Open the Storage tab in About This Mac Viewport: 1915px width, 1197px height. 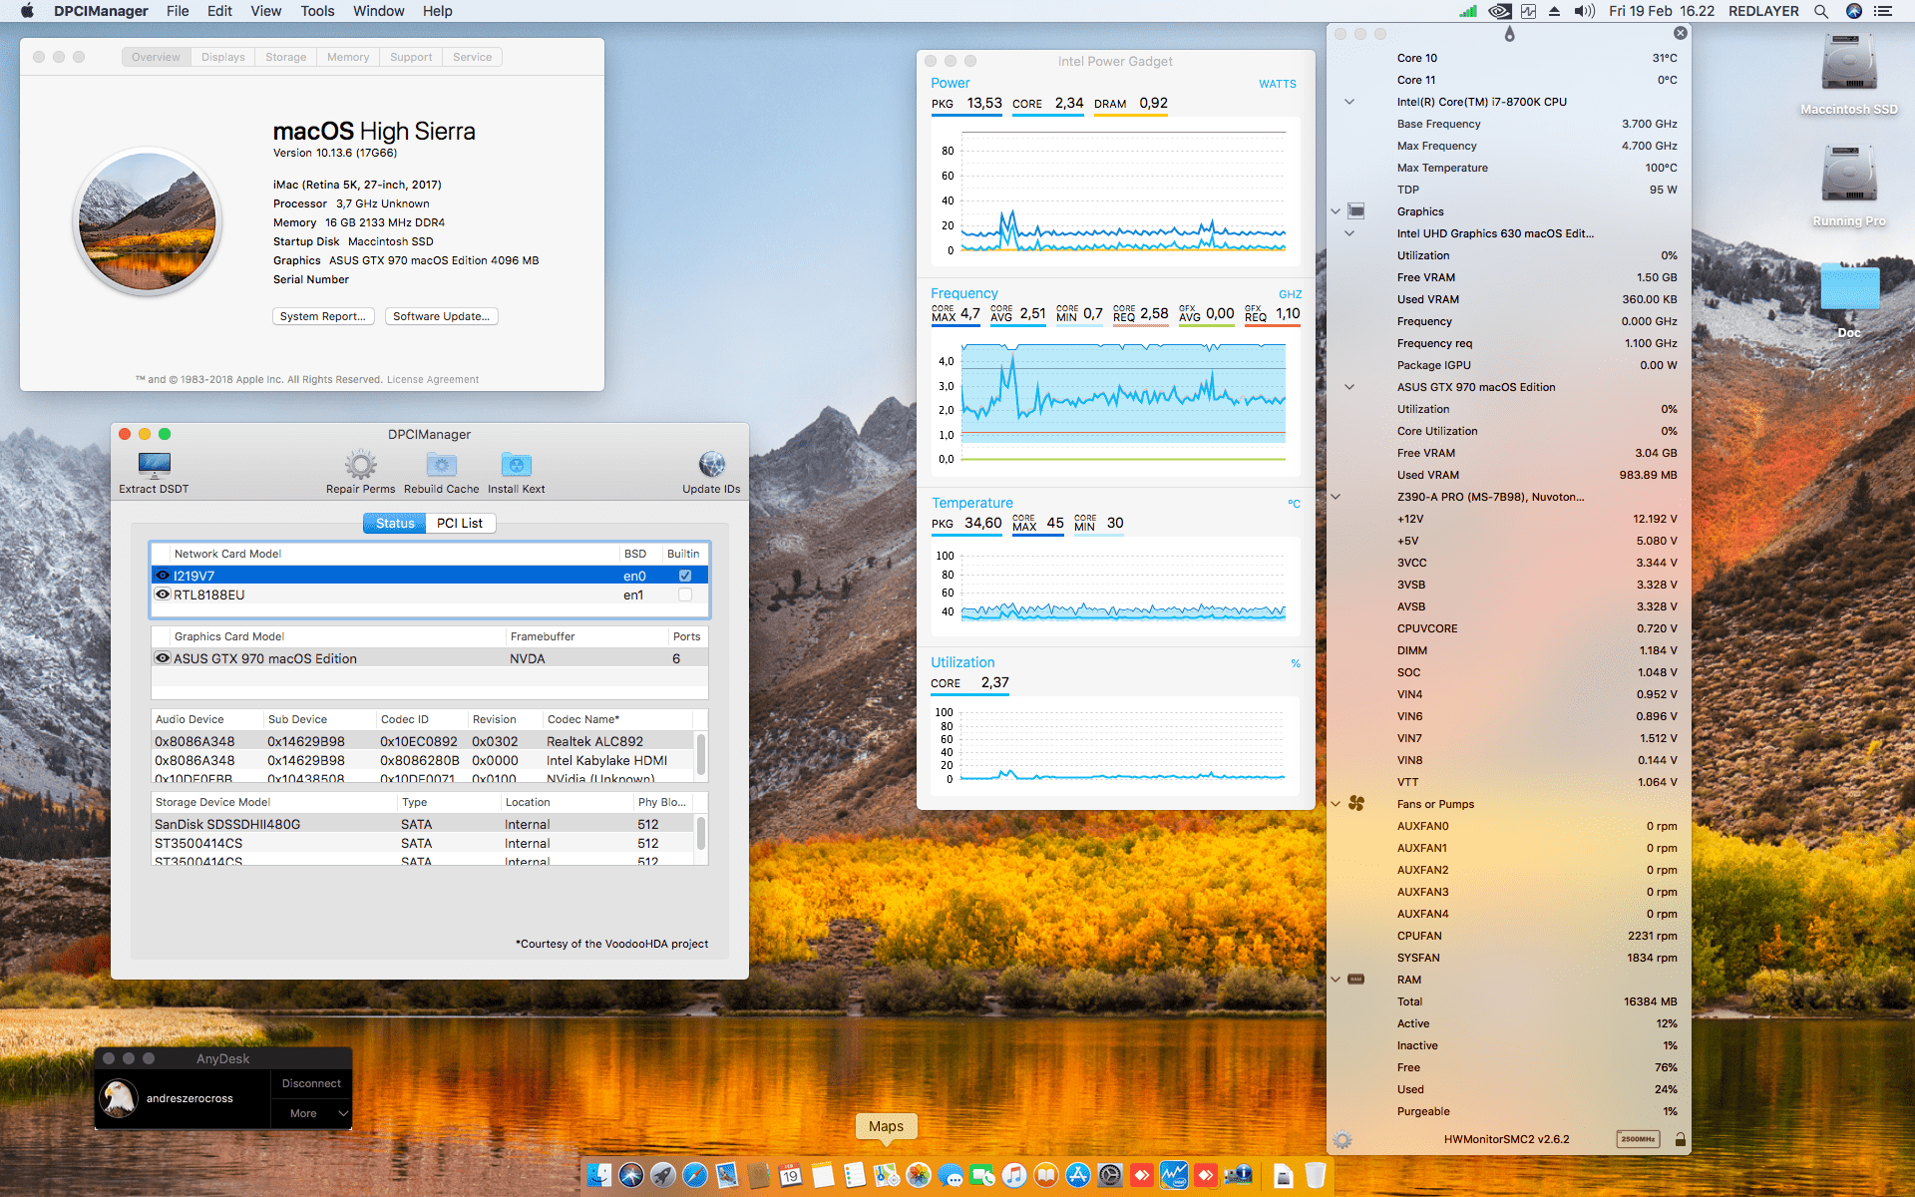pyautogui.click(x=286, y=57)
